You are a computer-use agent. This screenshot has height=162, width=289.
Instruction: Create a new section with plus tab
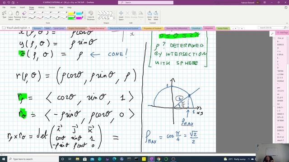click(x=242, y=28)
